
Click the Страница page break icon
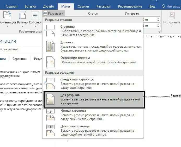pos(50,31)
